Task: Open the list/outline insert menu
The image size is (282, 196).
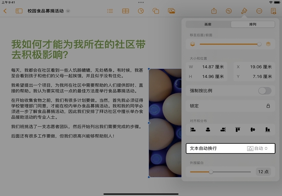Action: click(x=110, y=11)
